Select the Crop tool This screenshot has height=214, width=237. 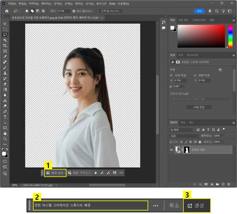[5, 46]
